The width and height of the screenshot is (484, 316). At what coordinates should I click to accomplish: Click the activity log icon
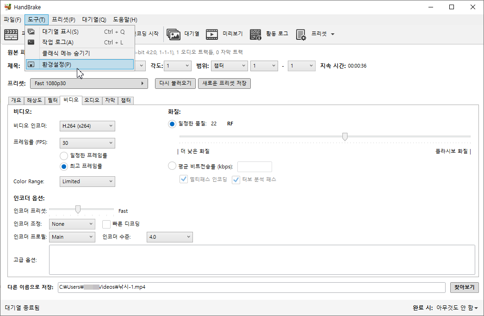[x=255, y=34]
